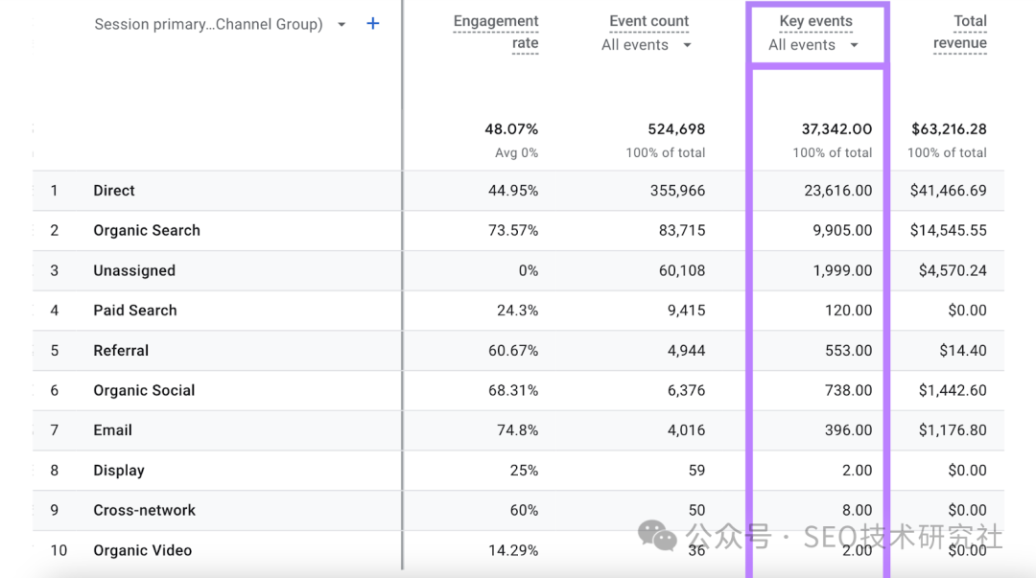Image resolution: width=1036 pixels, height=578 pixels.
Task: Click the total event count 524,698
Action: point(676,128)
